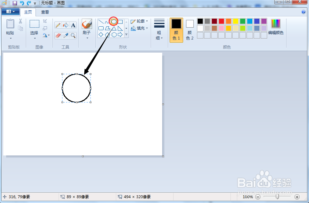The image size is (309, 203).
Task: Expand the 选择 dropdown arrow
Action: [35, 38]
